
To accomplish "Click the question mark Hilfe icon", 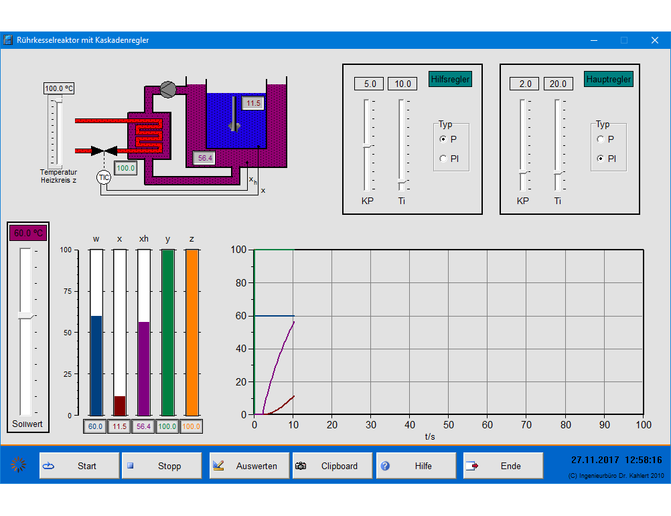I will [385, 466].
